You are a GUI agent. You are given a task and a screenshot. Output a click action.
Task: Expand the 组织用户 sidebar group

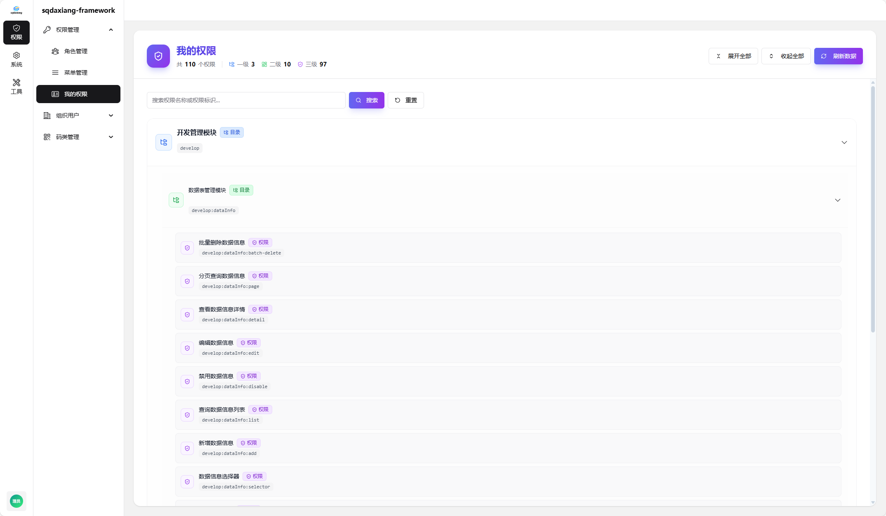[111, 115]
